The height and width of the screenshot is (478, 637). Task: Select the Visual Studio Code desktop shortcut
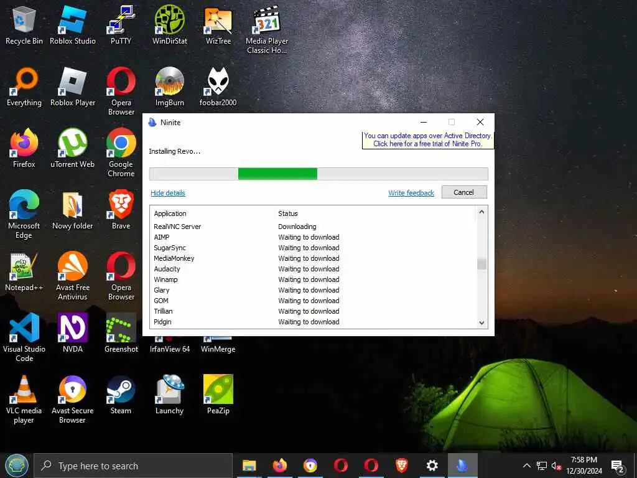coord(24,337)
